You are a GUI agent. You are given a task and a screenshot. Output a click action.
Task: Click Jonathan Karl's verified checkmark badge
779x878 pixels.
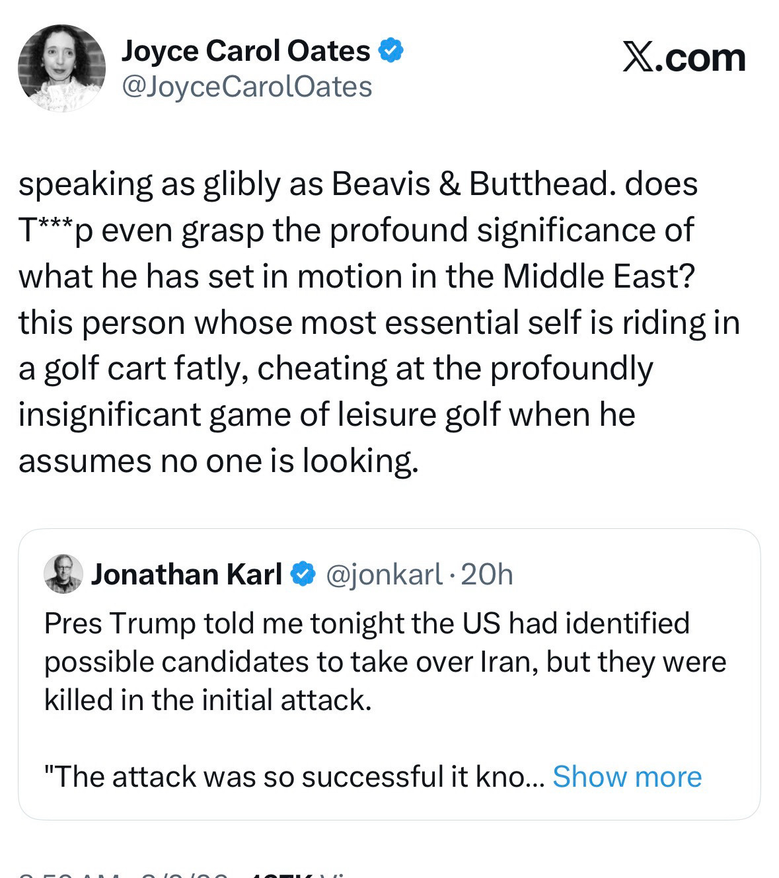pos(303,574)
